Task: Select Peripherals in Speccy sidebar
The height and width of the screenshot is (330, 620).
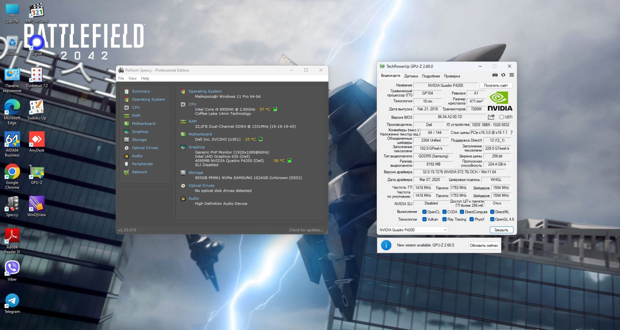Action: click(x=142, y=164)
